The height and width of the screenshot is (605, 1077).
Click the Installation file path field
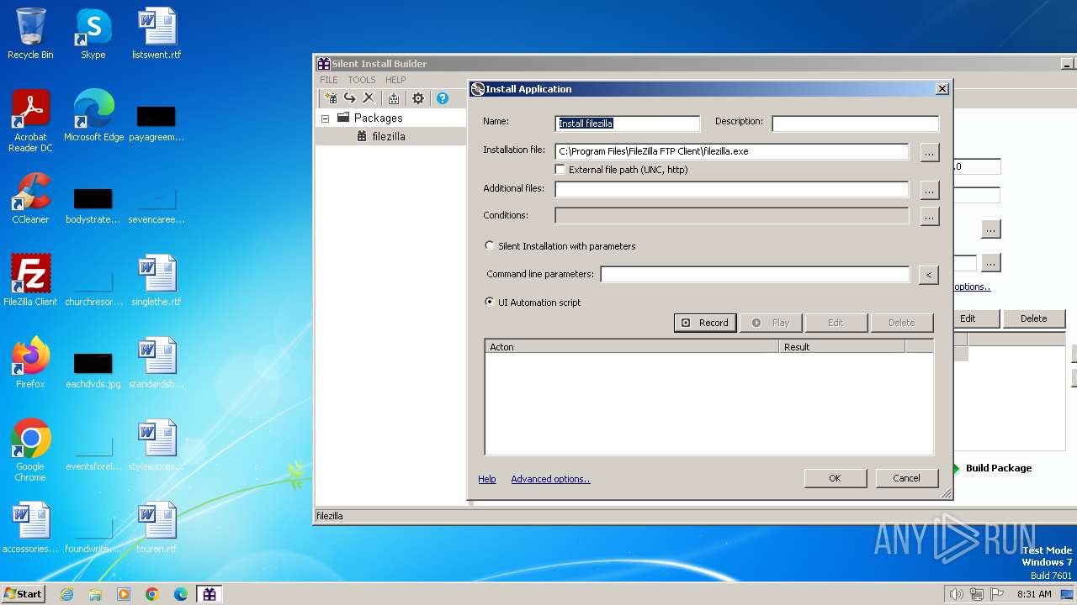click(x=732, y=151)
